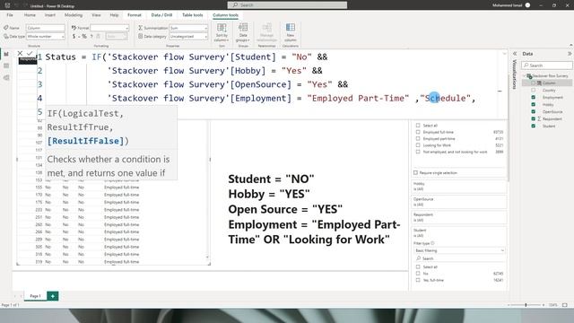Open the vertical Visualizations pane tab

tap(514, 74)
